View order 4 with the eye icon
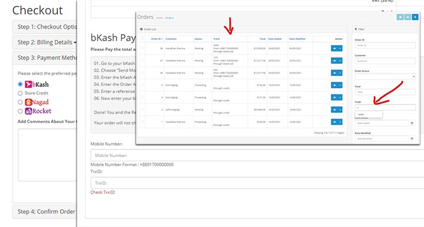This screenshot has width=424, height=227. (334, 97)
